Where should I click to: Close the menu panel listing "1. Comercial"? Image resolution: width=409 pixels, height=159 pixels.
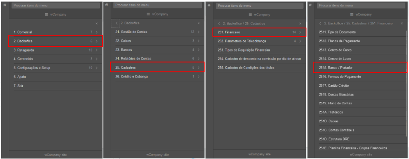[97, 24]
